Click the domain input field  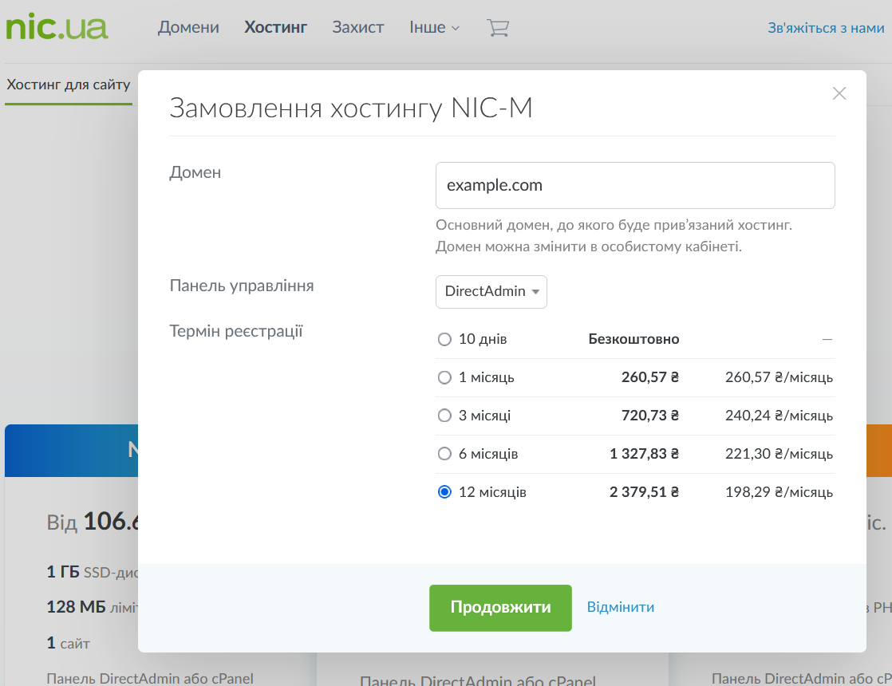pos(635,186)
